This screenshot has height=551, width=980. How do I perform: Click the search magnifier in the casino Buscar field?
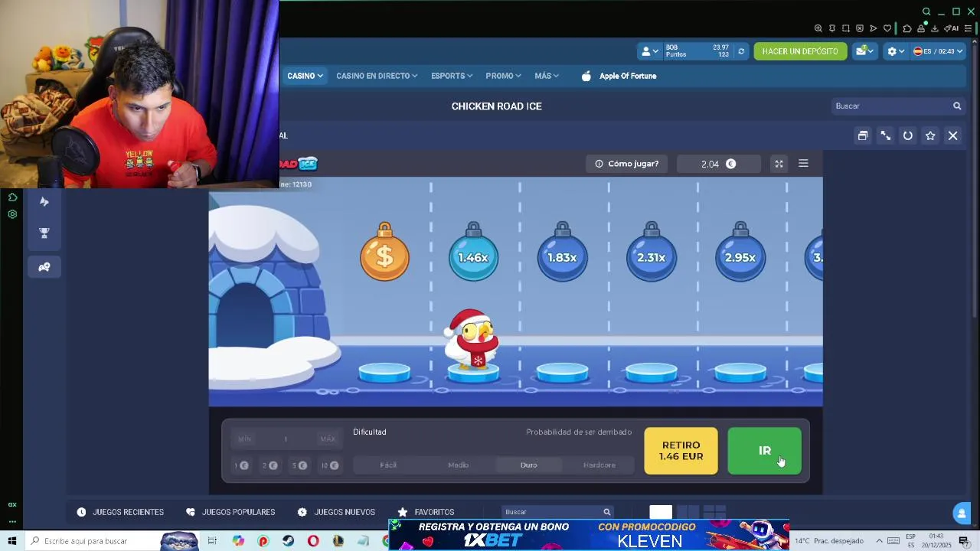point(957,106)
